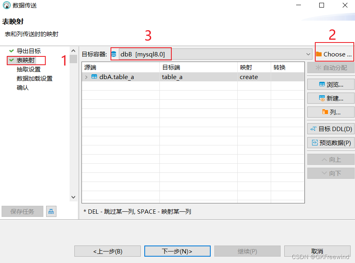Screen dimensions: 355x263
Task: Click the create mapping cell for table_a
Action: (x=249, y=77)
